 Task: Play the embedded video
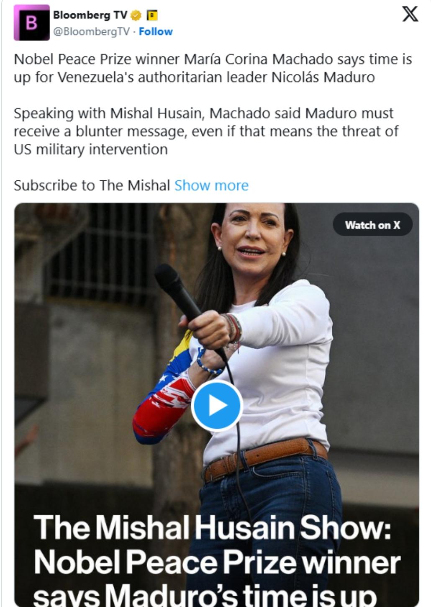(x=216, y=405)
